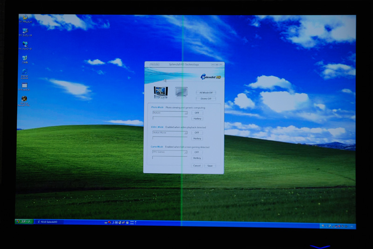Click the Game Mode hotkey input field
This screenshot has width=373, height=249.
pos(170,157)
